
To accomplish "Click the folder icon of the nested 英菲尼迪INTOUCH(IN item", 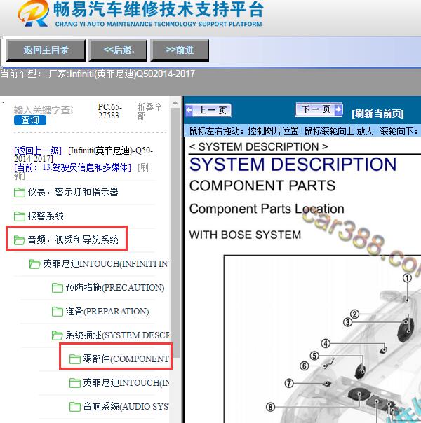I will (75, 383).
